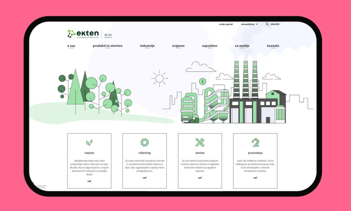Click the robot arm icon in proizvodnja card
The height and width of the screenshot is (211, 351).
tap(255, 142)
